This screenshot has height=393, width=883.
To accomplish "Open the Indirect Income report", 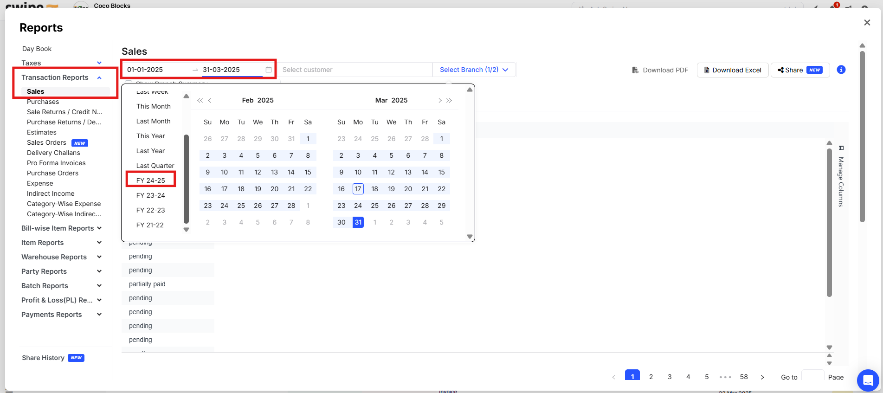I will [51, 193].
